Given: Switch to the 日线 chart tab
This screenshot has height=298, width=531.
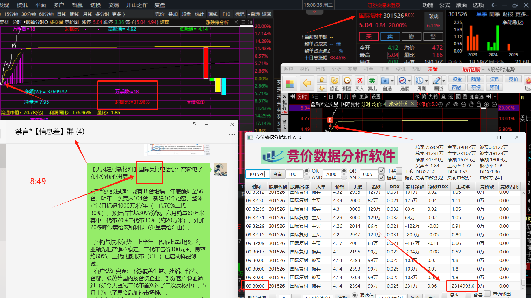Looking at the screenshot, I should click(x=62, y=14).
